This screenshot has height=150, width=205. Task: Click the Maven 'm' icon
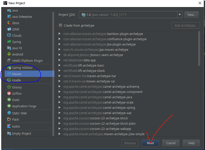point(9,74)
